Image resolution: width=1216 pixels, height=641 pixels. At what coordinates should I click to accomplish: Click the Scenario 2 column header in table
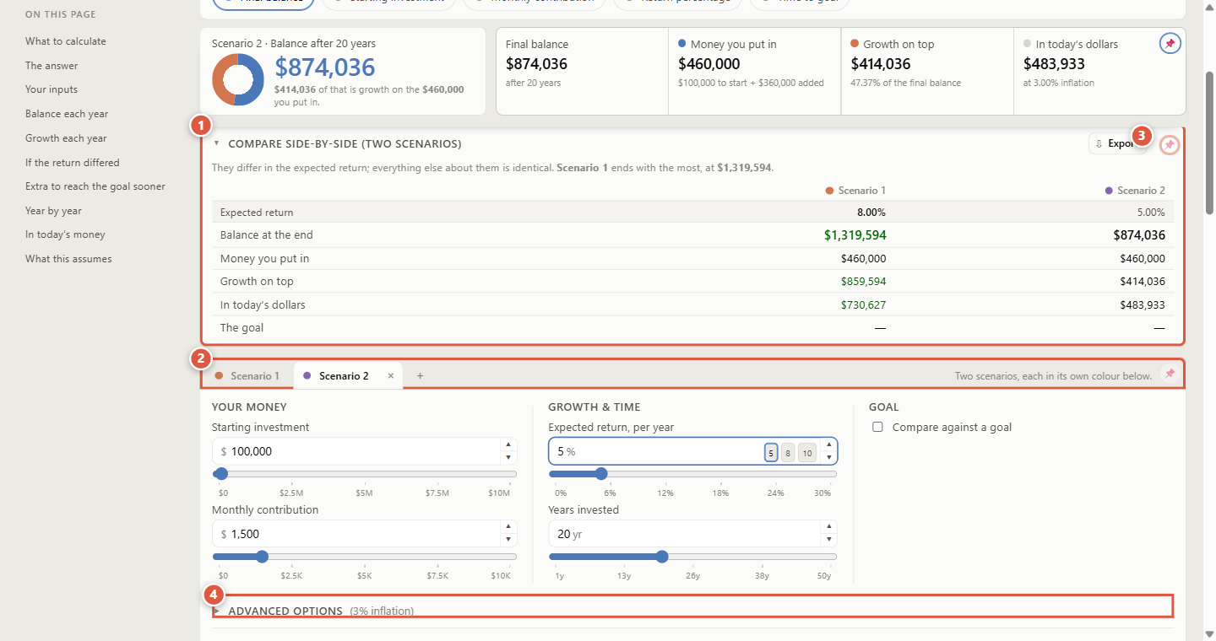pos(1135,191)
